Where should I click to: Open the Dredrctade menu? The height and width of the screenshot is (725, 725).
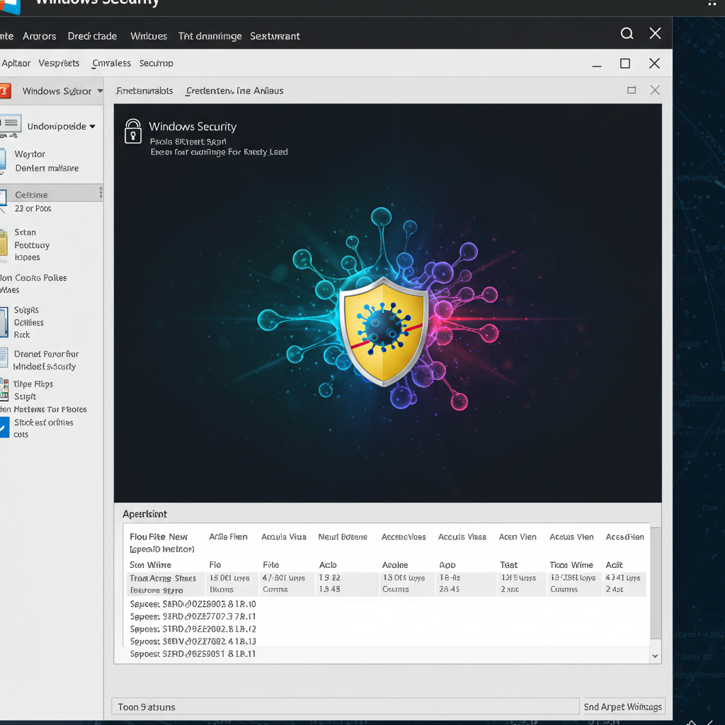[92, 36]
